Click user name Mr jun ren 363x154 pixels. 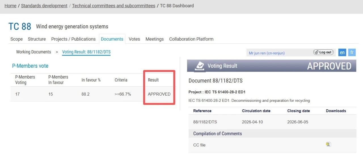point(267,53)
